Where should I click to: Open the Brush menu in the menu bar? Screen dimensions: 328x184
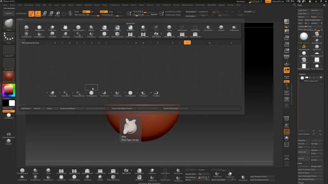click(12, 5)
